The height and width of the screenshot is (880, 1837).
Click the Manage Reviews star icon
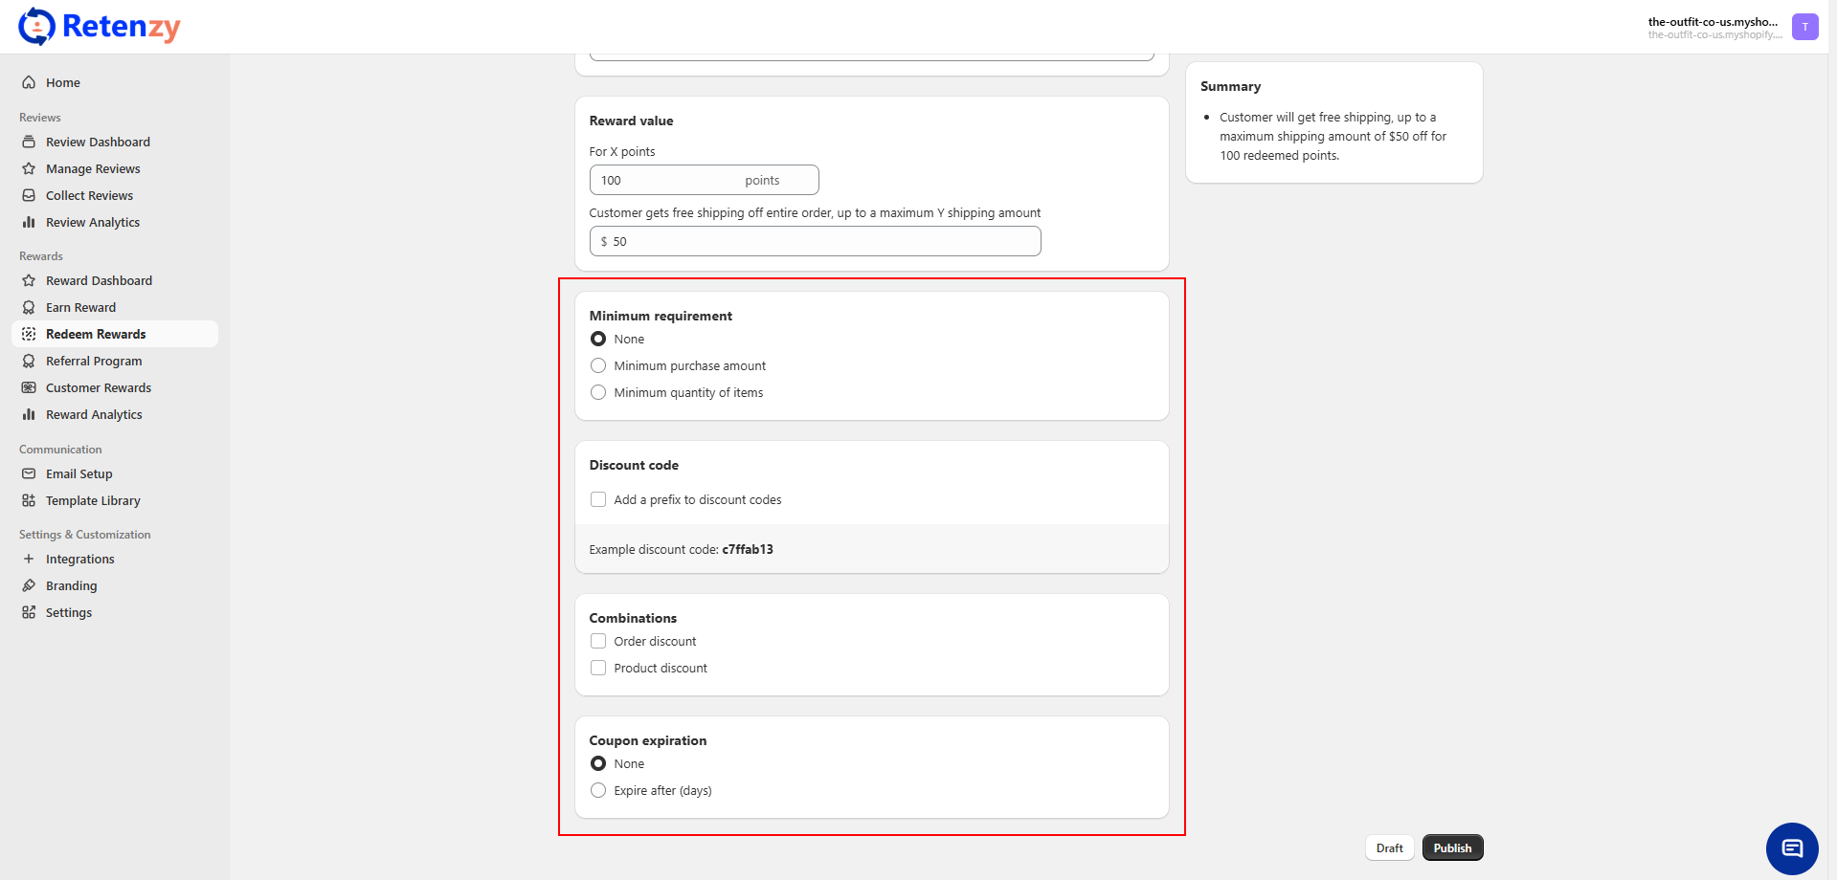point(29,168)
